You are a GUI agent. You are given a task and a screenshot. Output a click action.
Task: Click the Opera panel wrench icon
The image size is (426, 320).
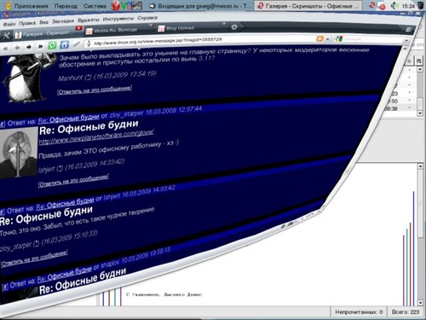[x=6, y=36]
